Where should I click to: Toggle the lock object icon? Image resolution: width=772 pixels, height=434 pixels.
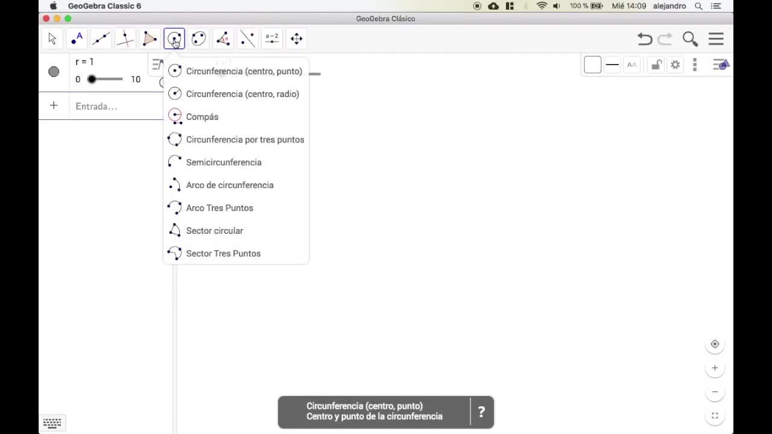(x=656, y=64)
